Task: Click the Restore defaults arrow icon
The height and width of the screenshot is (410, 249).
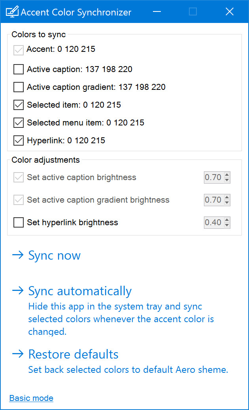Action: coord(18,354)
